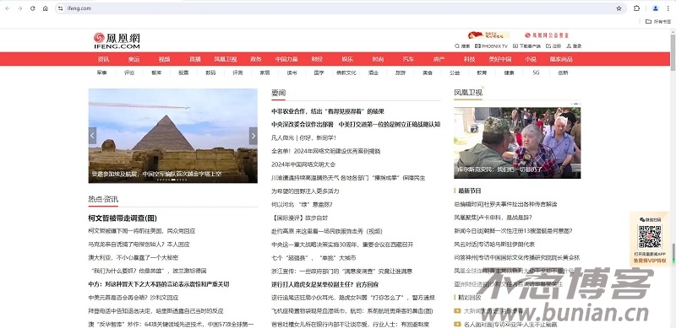This screenshot has width=676, height=328.
Task: Click 下载客户端 download client link
Action: tap(526, 46)
